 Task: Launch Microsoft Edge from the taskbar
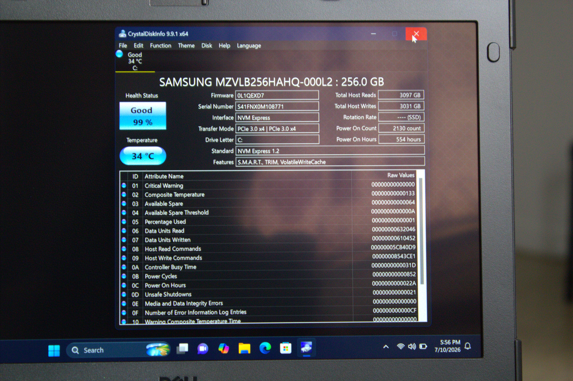click(265, 348)
